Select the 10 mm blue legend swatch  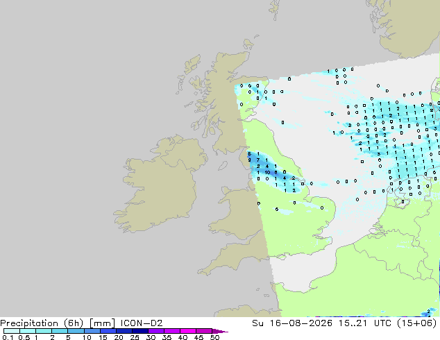tap(92, 331)
